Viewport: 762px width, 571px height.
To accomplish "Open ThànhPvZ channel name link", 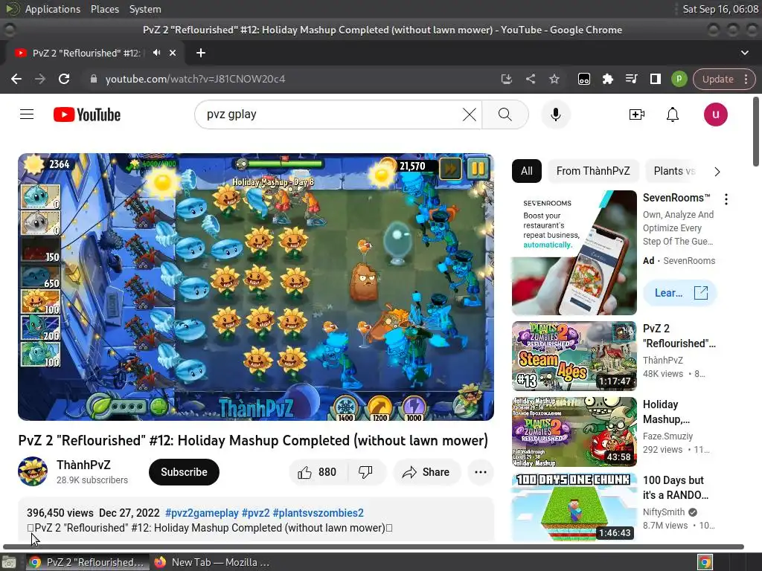I will [83, 465].
